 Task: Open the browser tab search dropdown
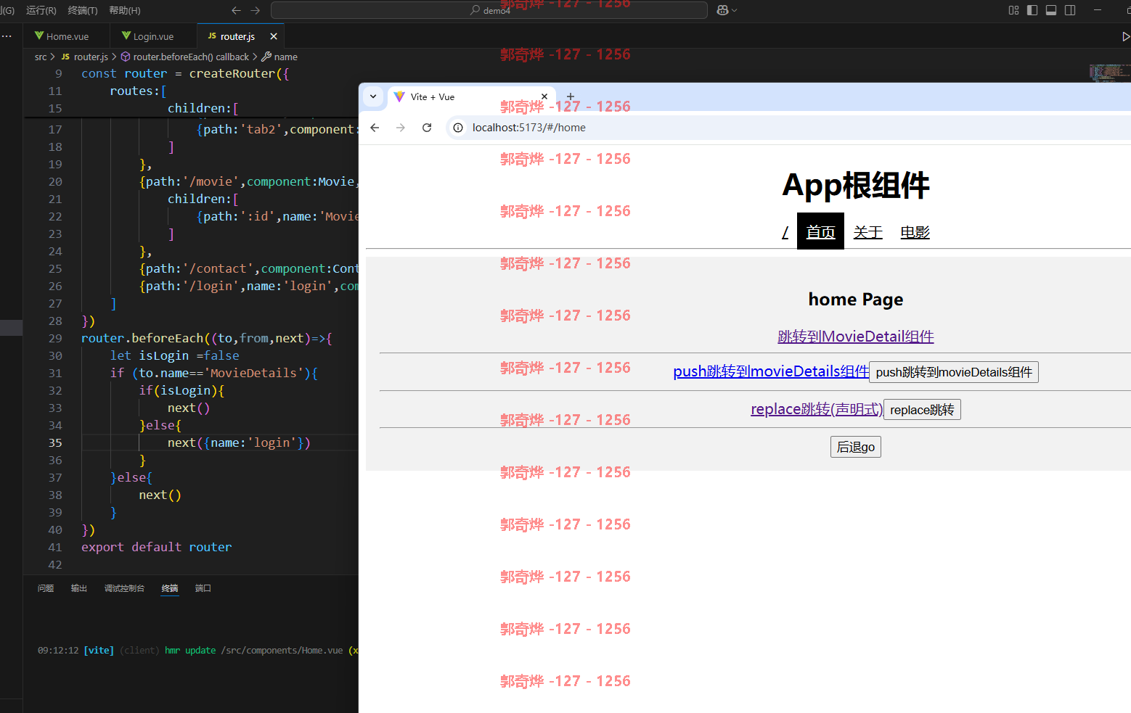[x=373, y=96]
